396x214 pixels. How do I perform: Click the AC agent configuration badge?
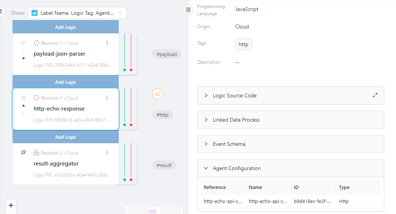[158, 94]
